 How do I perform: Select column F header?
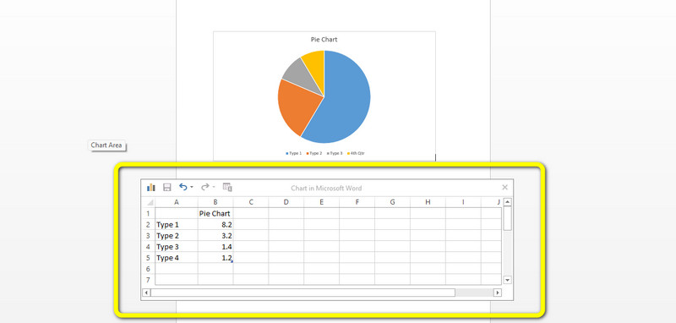(x=357, y=202)
